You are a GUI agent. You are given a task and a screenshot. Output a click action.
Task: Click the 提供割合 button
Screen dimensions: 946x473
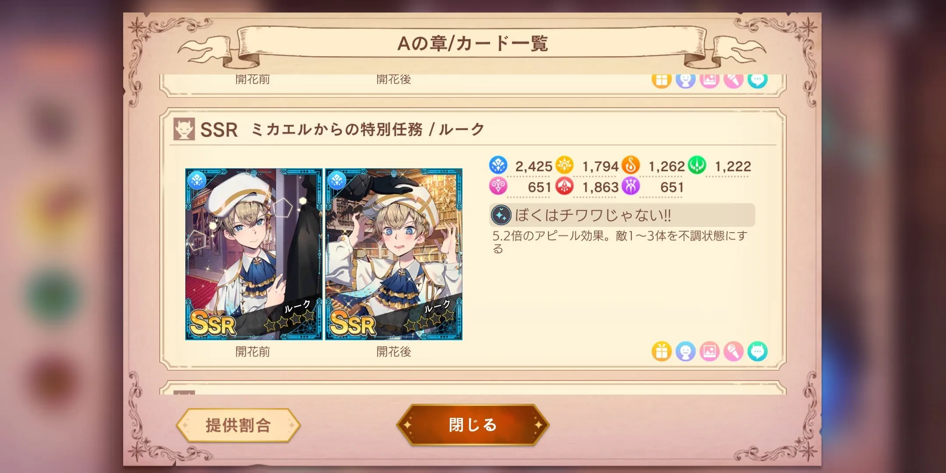pyautogui.click(x=238, y=425)
